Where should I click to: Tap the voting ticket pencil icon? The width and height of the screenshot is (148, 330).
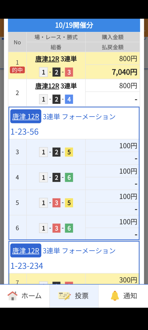[x=64, y=296]
